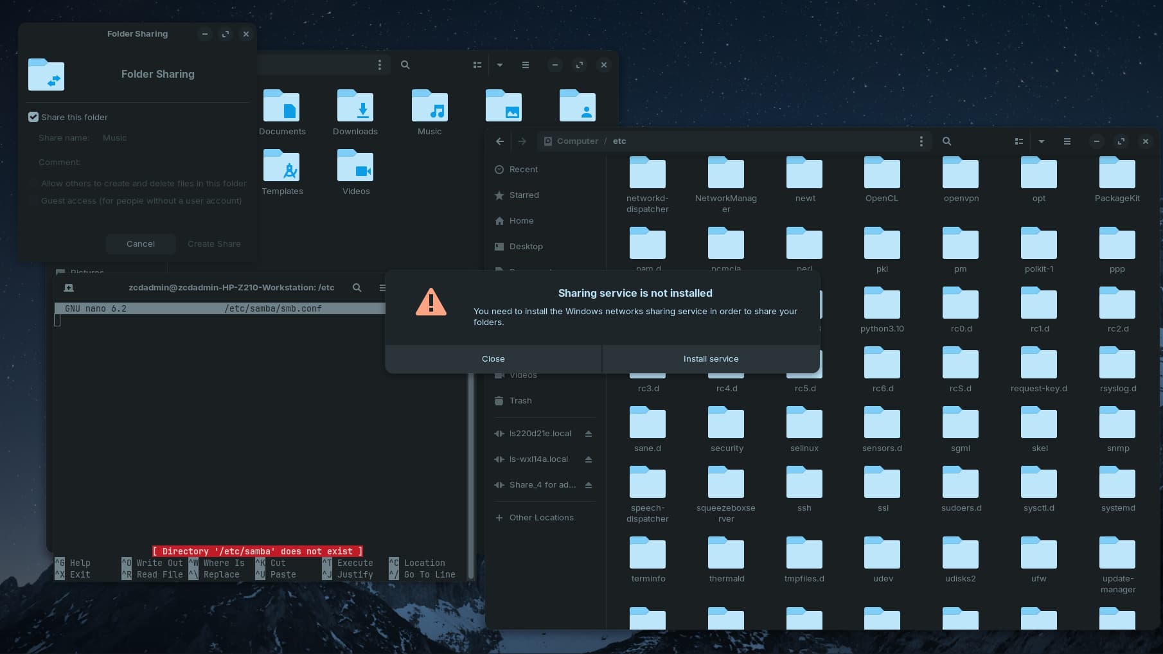The image size is (1163, 654).
Task: Open the hamburger menu in etc window
Action: [x=1067, y=141]
